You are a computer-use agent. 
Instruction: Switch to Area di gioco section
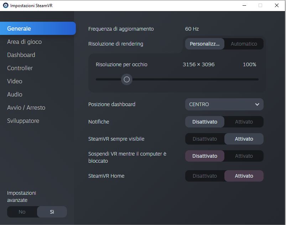pos(25,42)
